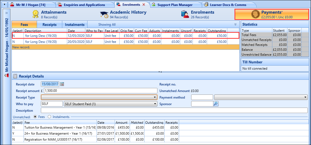Viewport: 311px width, 145px height.
Task: Select the Fees radio button
Action: (x=36, y=117)
